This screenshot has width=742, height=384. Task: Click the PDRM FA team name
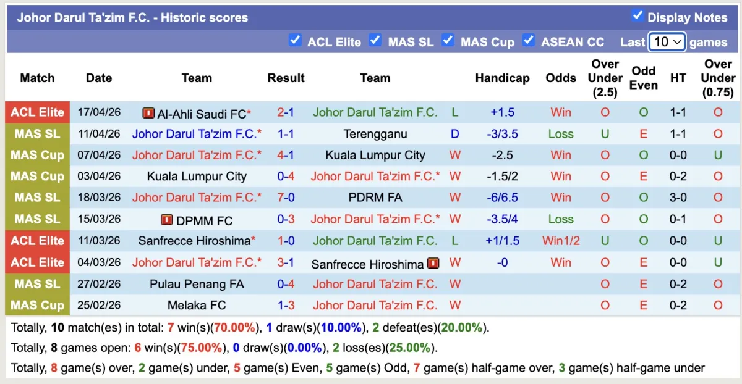[x=375, y=198]
